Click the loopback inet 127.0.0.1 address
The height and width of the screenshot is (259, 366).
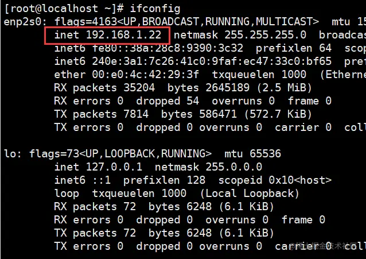coord(98,167)
